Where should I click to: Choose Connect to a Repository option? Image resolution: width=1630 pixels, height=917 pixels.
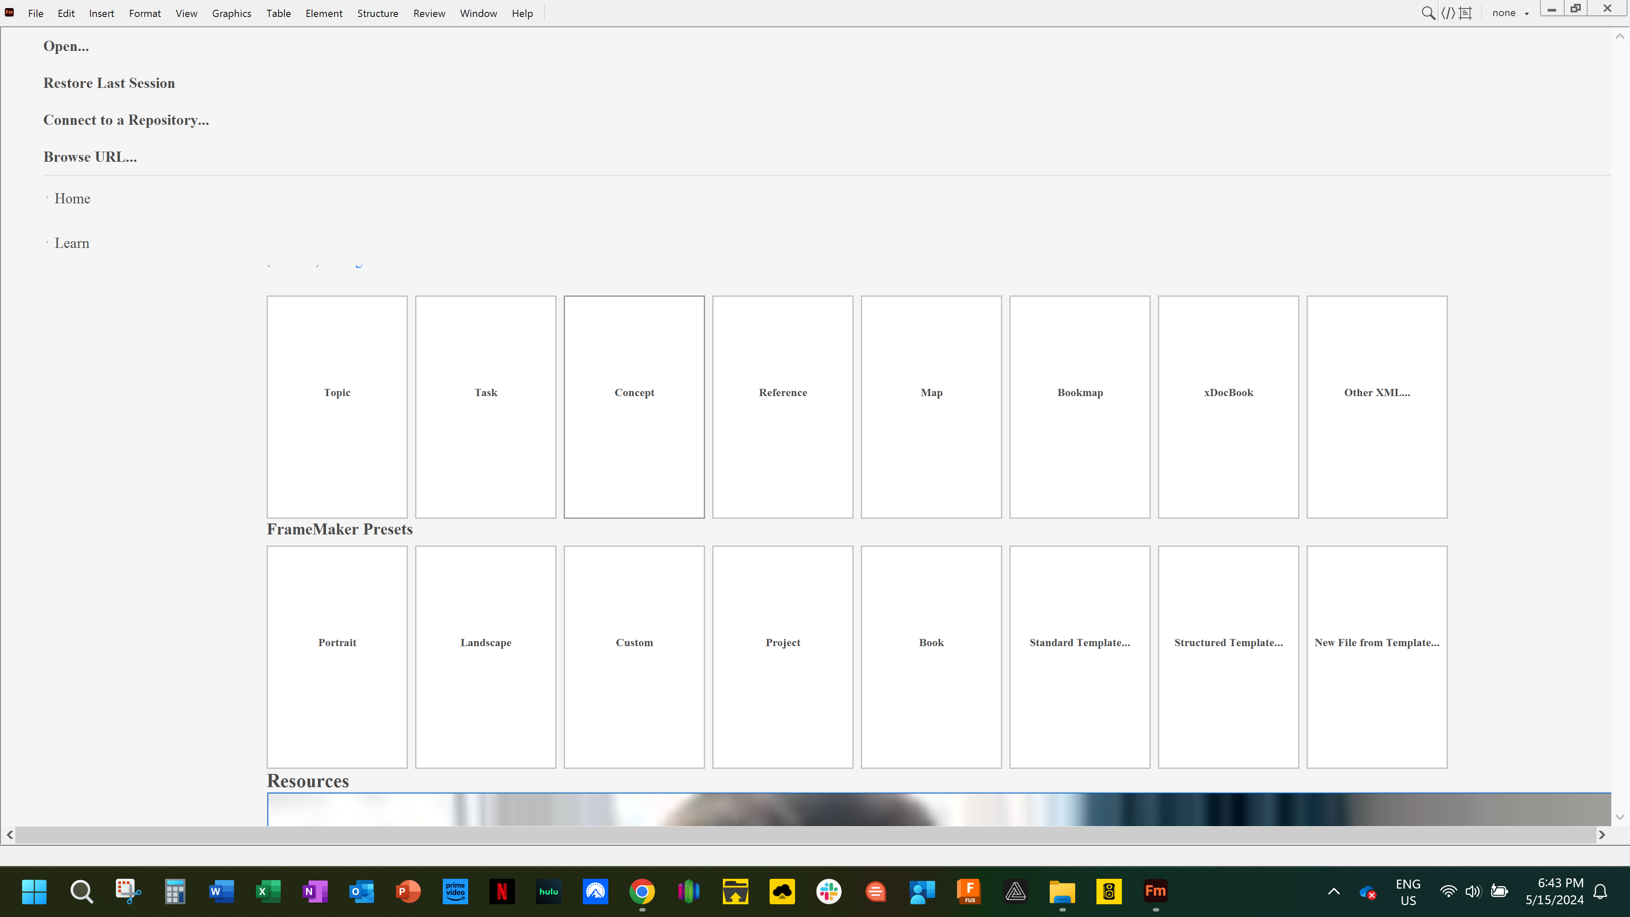[x=126, y=120]
